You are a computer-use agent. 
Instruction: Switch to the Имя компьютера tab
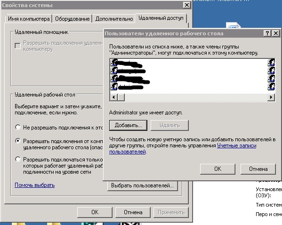[29, 19]
